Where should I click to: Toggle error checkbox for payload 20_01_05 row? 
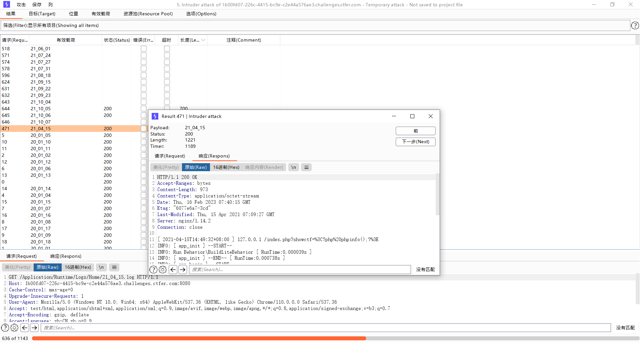tap(144, 135)
